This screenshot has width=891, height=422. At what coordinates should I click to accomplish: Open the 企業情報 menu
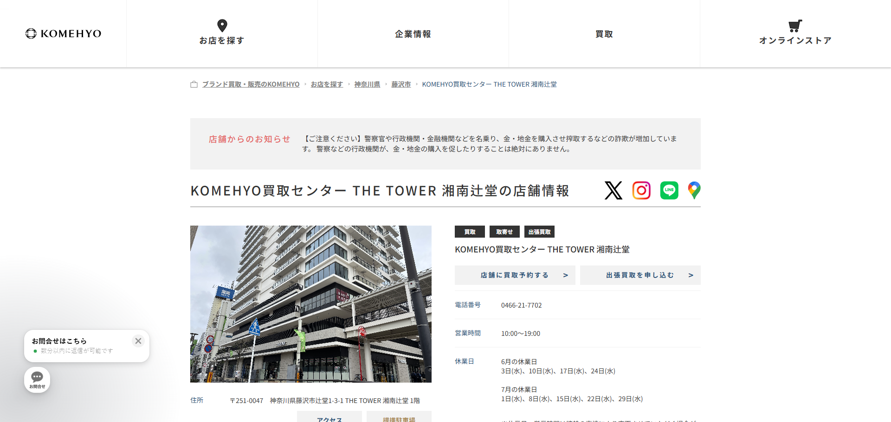click(413, 34)
